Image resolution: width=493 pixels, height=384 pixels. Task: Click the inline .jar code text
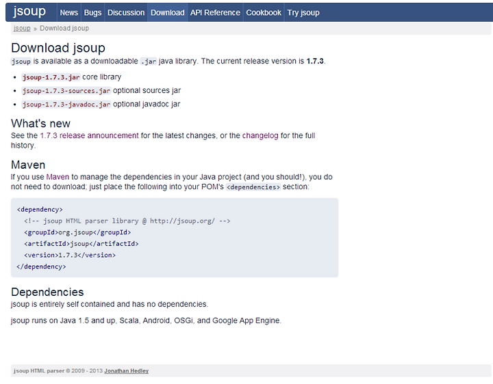(x=149, y=61)
